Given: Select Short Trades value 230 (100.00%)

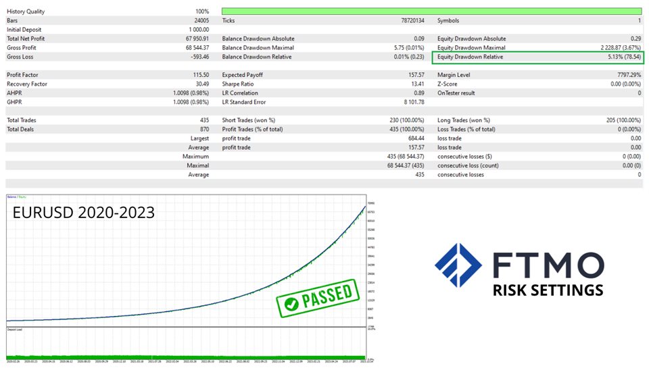Looking at the screenshot, I should click(x=407, y=120).
